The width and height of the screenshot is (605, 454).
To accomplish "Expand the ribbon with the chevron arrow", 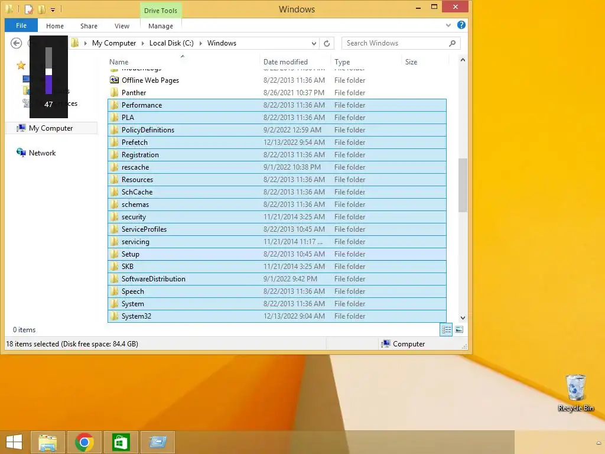I will point(448,25).
